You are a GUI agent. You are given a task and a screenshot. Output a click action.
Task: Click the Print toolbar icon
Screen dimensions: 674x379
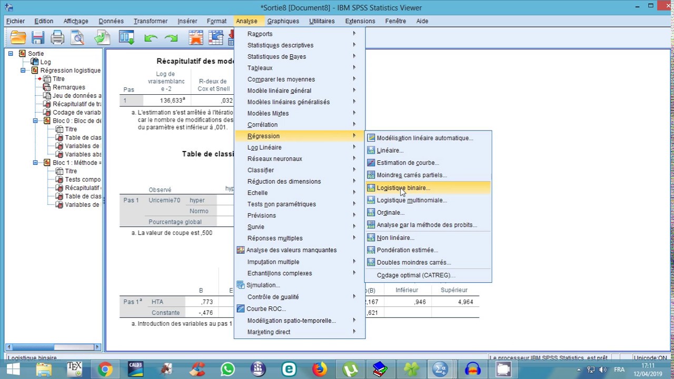tap(57, 37)
